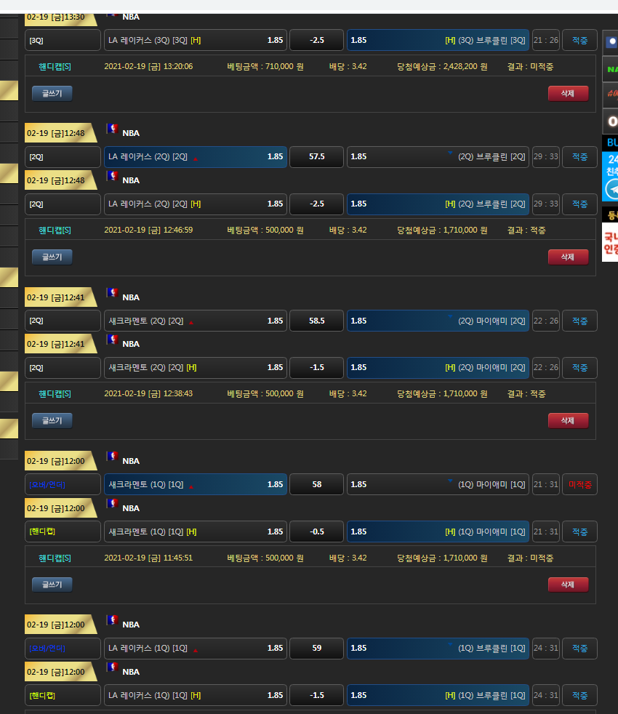Viewport: 618px width, 714px height.
Task: Click NBA logo of 12:48 over/under bet
Action: click(112, 129)
